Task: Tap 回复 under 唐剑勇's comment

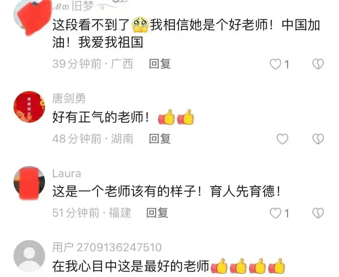Action: 159,139
